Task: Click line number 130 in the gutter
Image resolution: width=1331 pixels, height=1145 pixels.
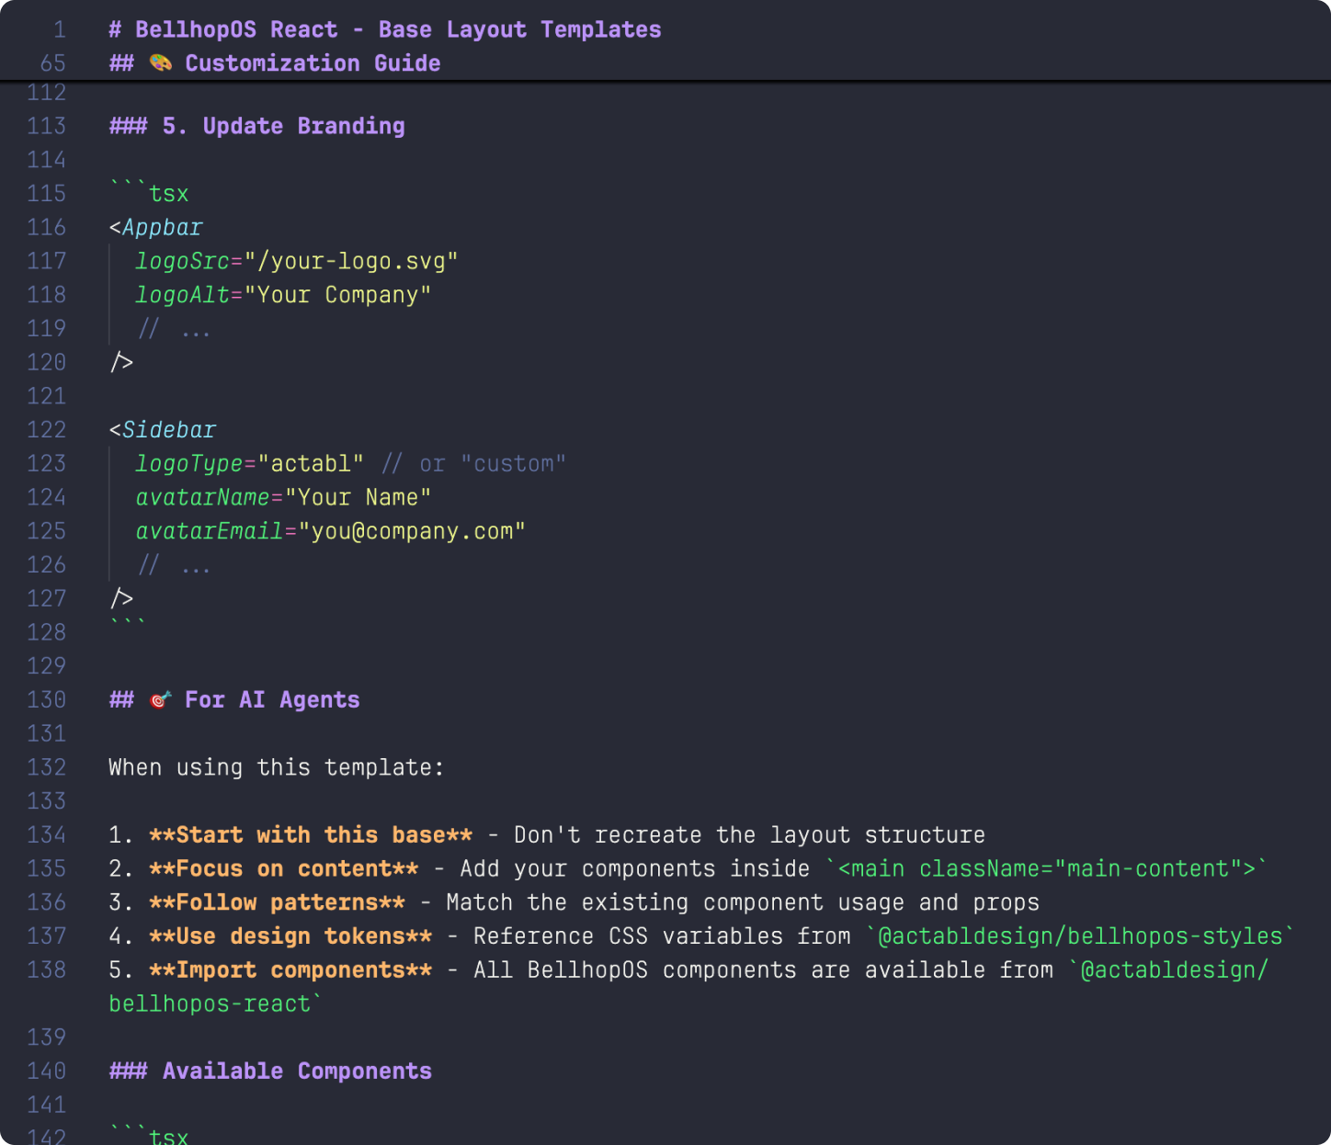Action: click(x=46, y=699)
